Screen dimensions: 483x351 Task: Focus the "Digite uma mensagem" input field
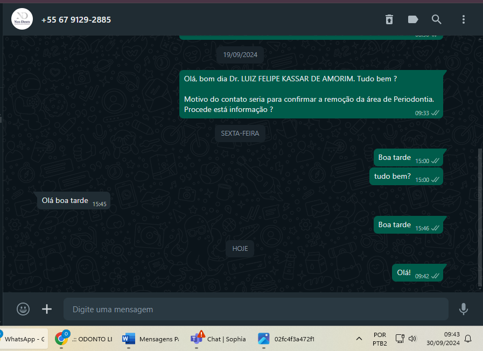point(256,309)
